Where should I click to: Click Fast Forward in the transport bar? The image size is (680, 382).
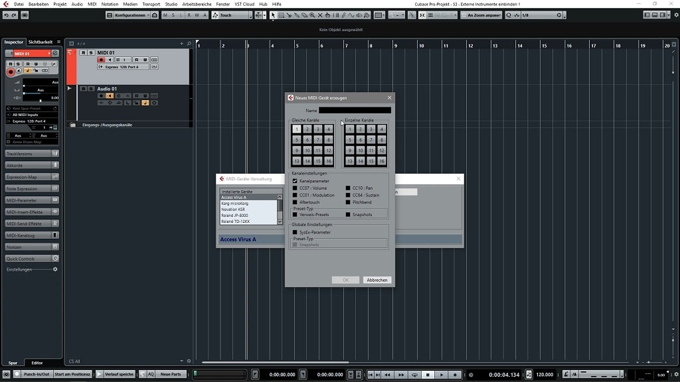click(x=401, y=375)
